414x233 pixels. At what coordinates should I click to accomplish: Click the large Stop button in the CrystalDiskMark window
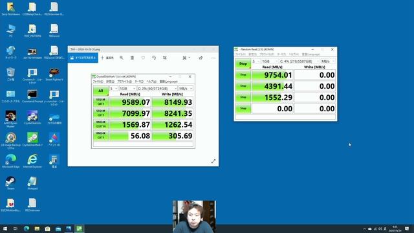tap(243, 63)
